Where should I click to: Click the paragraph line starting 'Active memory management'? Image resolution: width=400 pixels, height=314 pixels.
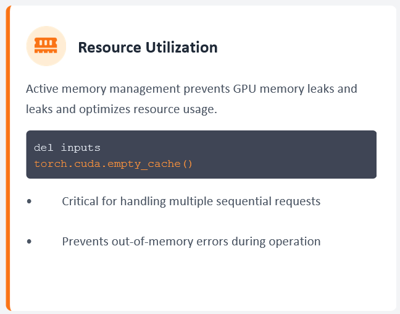tap(191, 89)
